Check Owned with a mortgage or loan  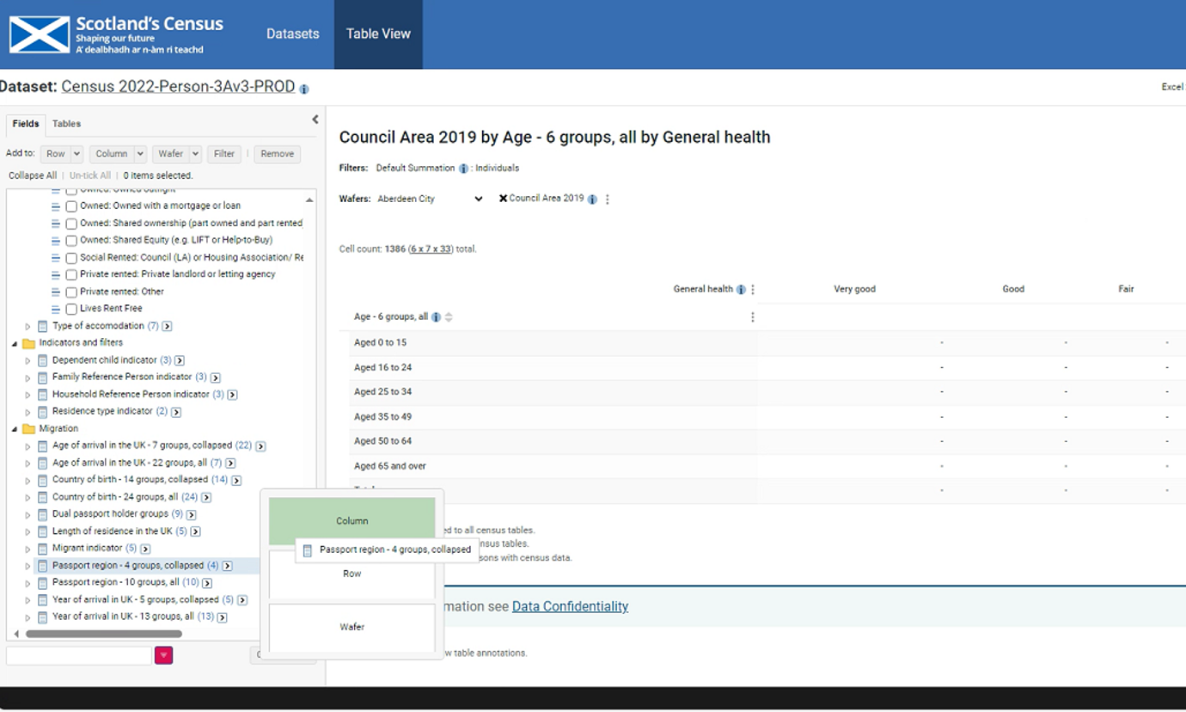click(71, 206)
